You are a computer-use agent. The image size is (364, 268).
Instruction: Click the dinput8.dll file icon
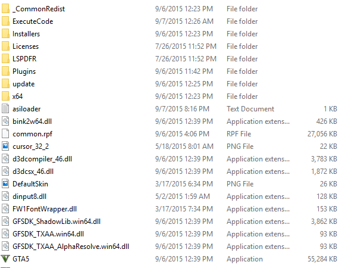pos(5,196)
